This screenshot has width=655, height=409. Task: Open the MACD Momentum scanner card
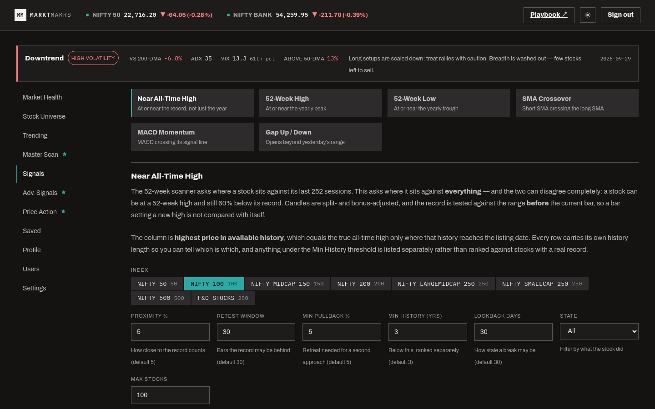click(192, 137)
